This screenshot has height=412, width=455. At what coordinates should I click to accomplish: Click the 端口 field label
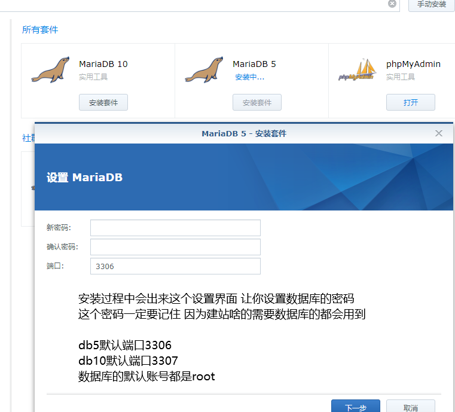pos(55,265)
